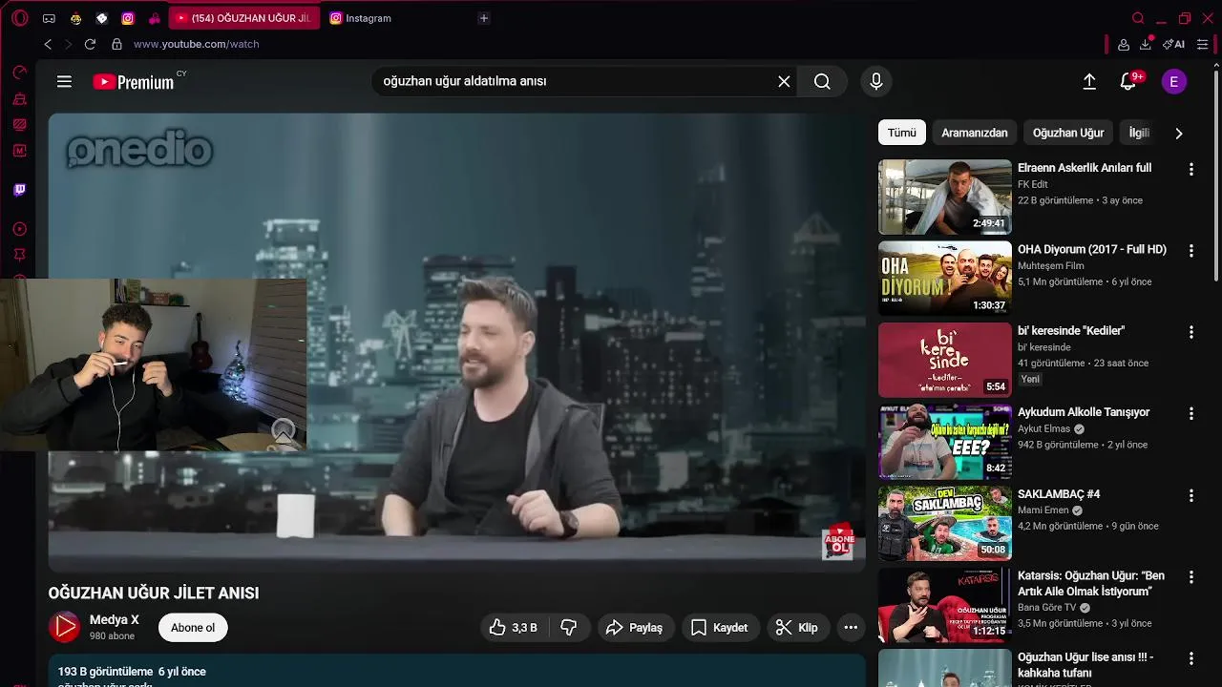1222x687 pixels.
Task: Open YouTube notifications bell
Action: click(x=1128, y=82)
